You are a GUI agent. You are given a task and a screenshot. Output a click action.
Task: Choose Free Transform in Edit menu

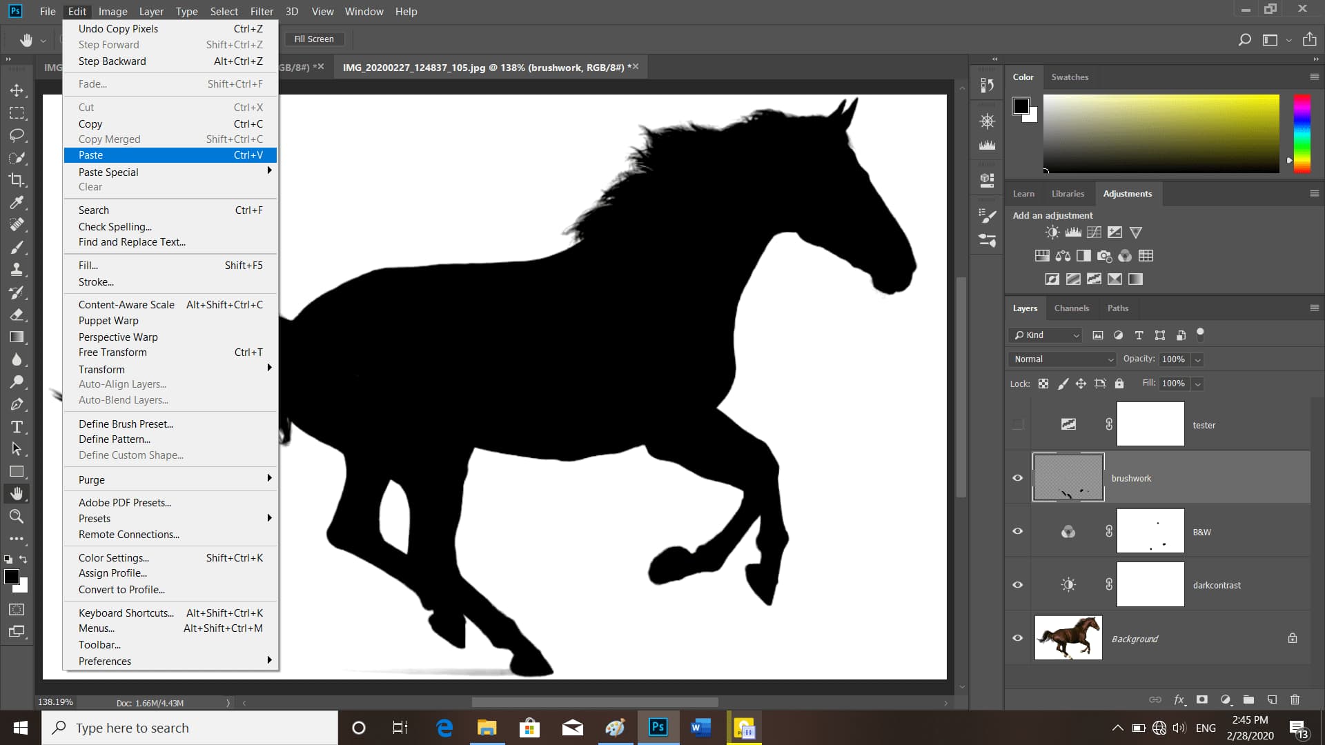170,352
